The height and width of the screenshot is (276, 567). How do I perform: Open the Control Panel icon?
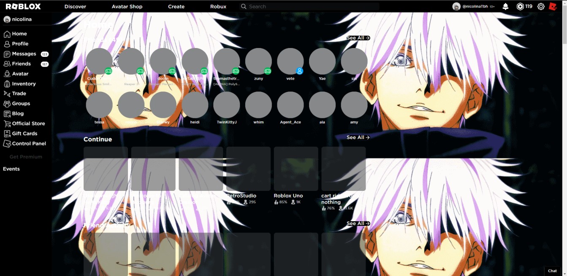[7, 143]
